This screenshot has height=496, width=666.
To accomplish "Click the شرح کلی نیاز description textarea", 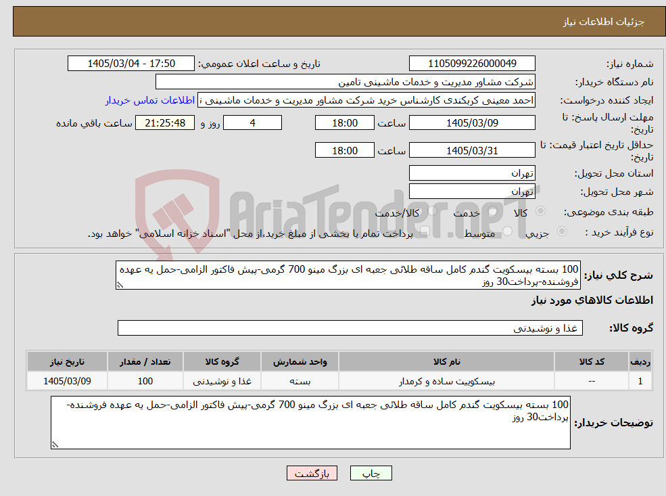I will point(348,275).
